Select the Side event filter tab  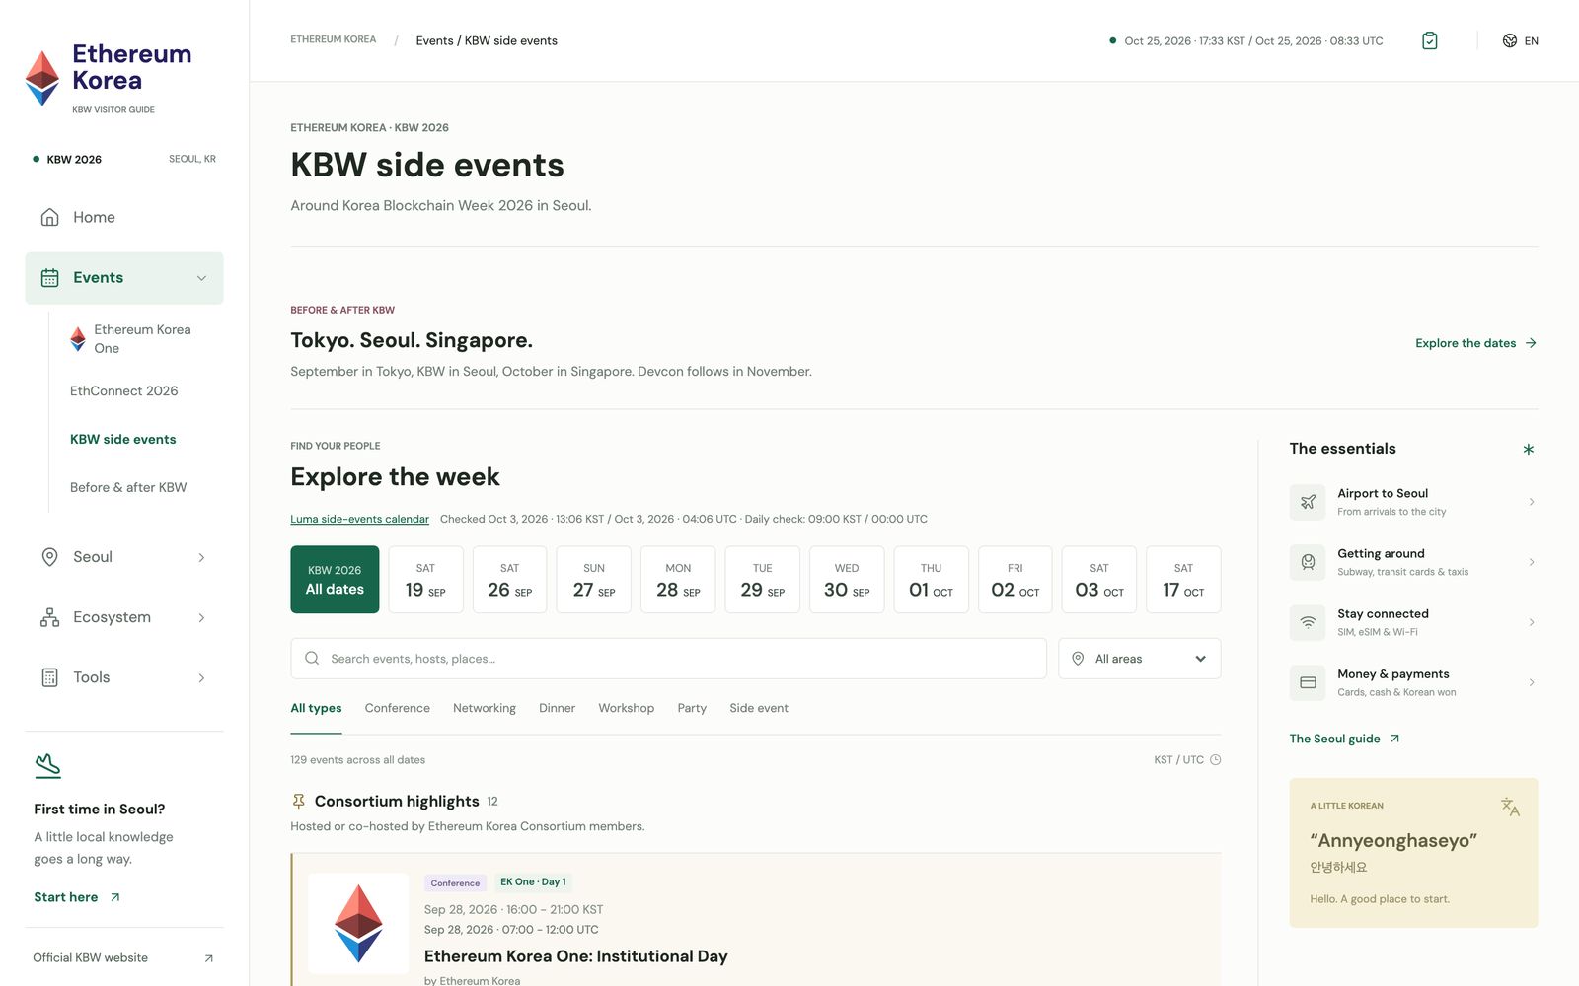[x=759, y=708]
